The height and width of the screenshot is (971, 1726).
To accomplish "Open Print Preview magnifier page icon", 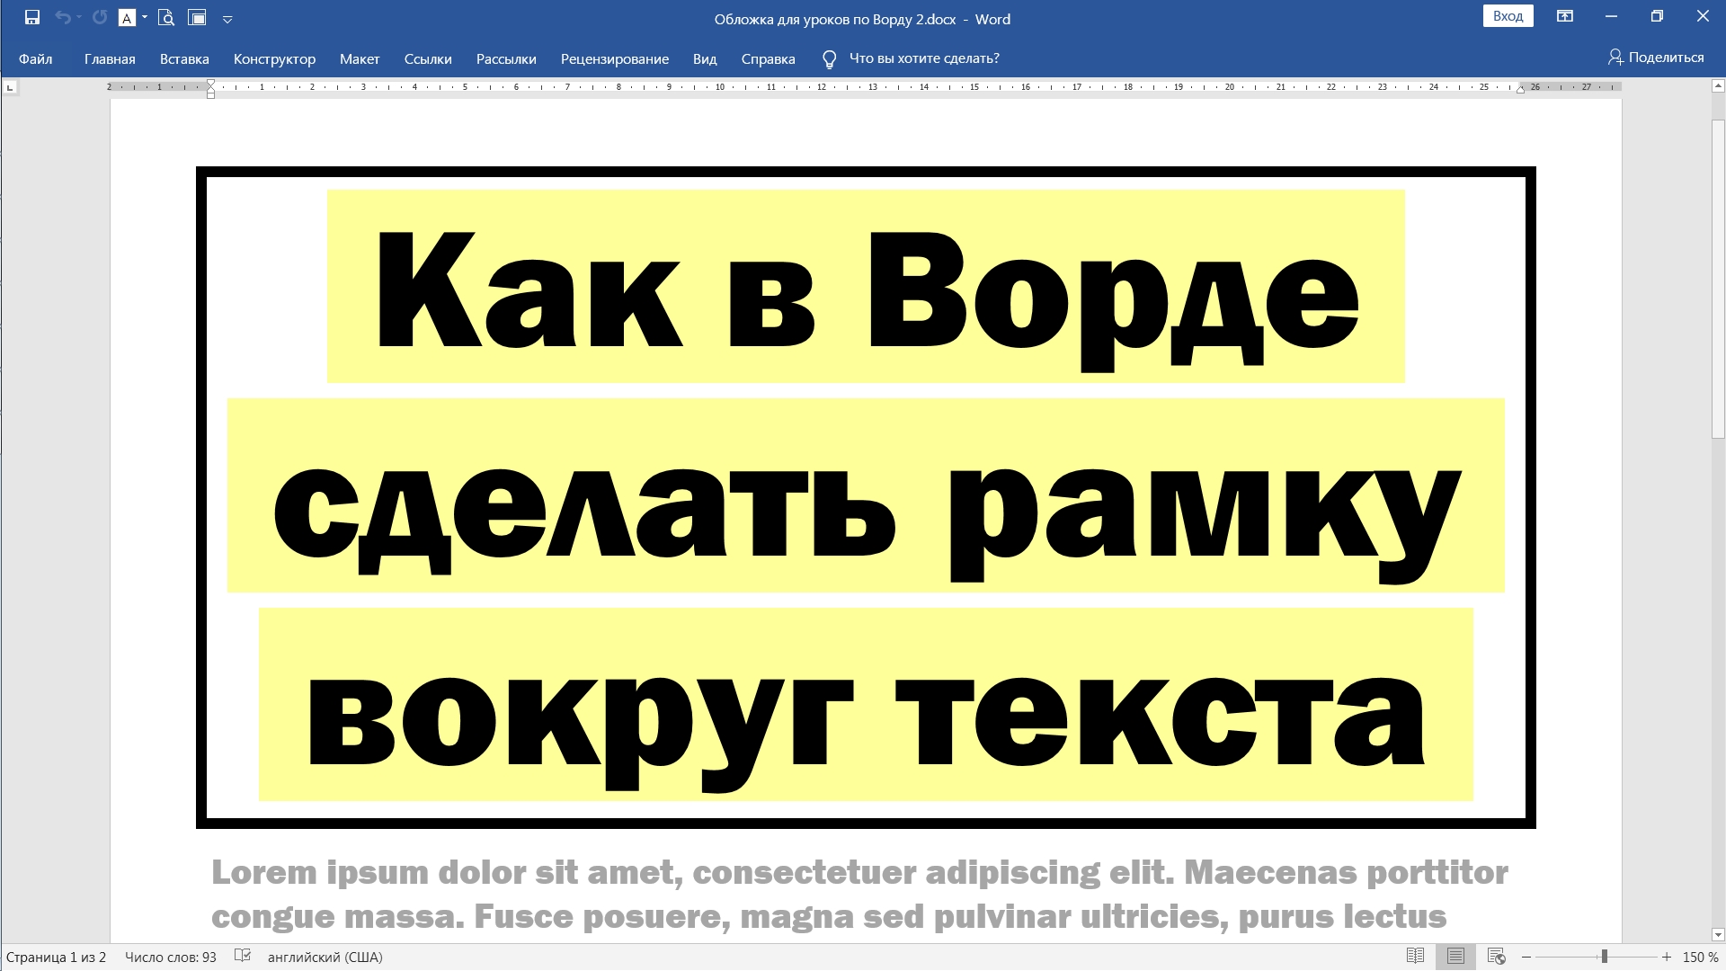I will click(166, 17).
